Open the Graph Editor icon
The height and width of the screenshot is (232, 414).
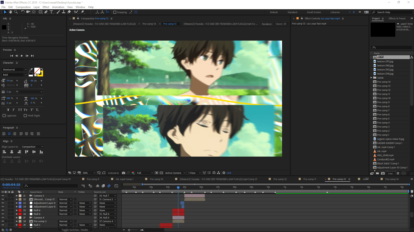[x=116, y=186]
